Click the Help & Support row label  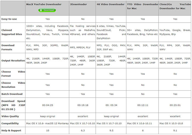click(11, 130)
